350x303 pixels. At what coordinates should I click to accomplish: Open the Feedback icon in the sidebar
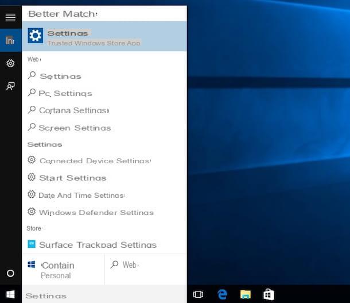point(10,86)
